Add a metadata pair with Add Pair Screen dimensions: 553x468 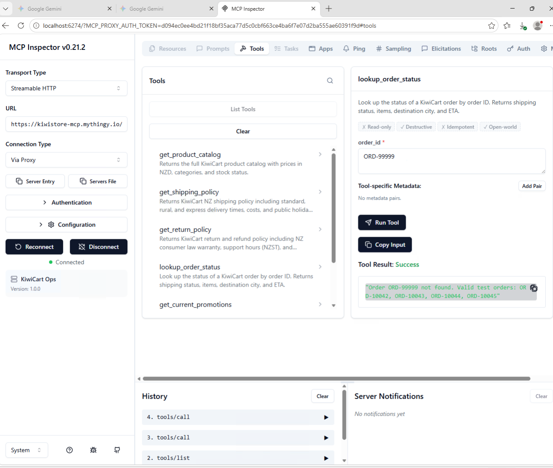pos(532,186)
